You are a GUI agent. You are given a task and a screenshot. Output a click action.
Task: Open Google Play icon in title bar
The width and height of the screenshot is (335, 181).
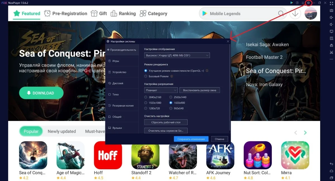tap(292, 3)
